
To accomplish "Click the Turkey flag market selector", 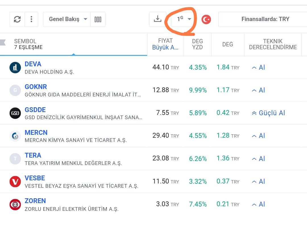I will [206, 19].
